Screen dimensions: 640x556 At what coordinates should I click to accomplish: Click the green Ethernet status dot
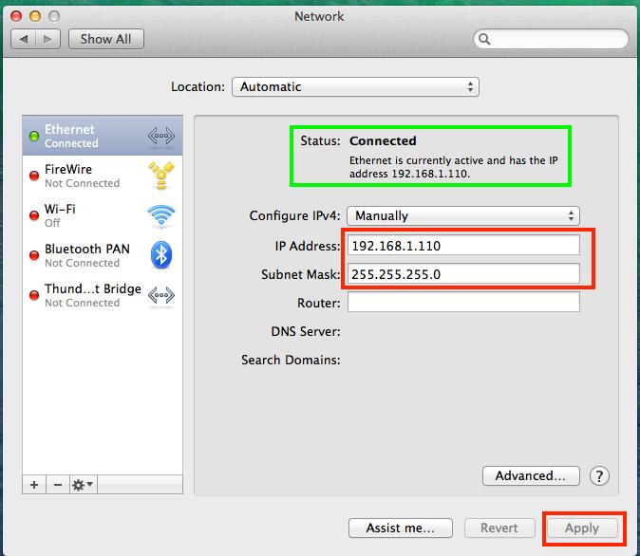point(34,136)
